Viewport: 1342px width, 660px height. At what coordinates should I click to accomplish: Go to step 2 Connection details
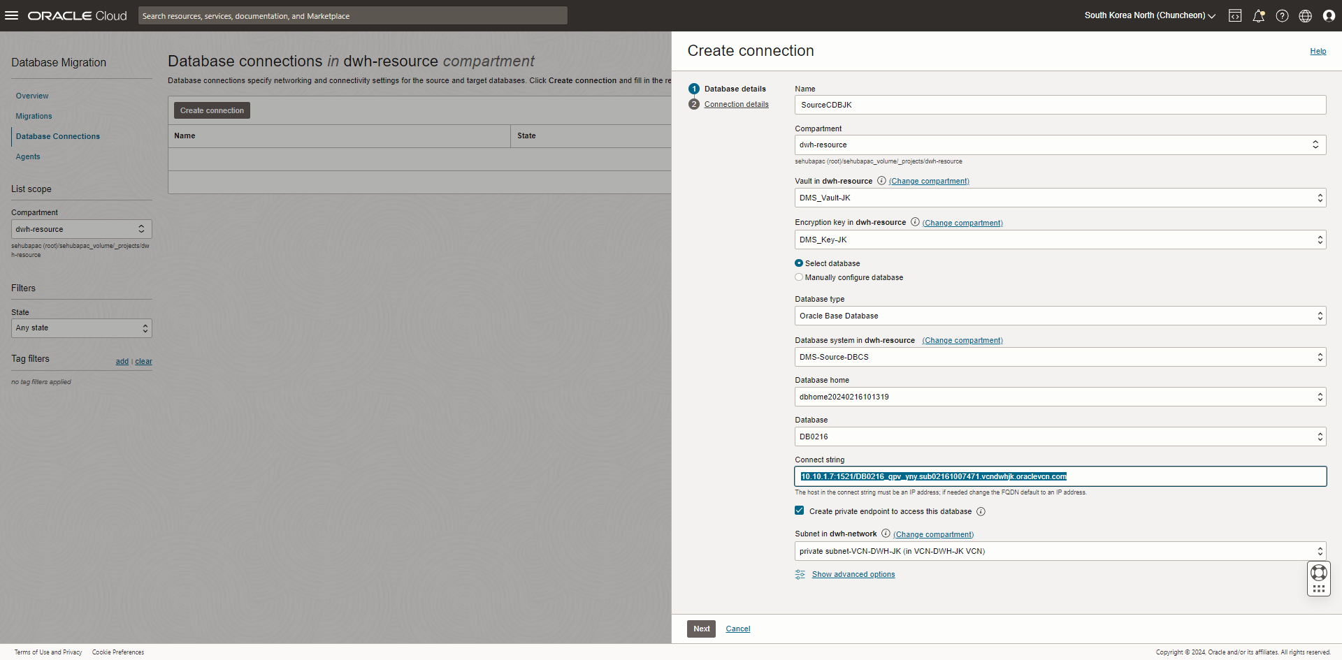(x=736, y=104)
